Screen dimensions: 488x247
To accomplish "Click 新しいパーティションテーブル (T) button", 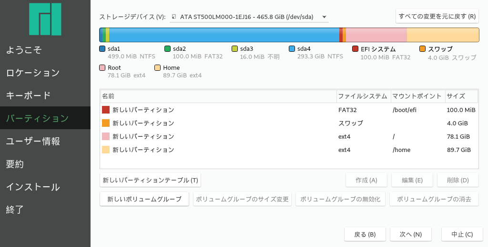I will pyautogui.click(x=150, y=180).
